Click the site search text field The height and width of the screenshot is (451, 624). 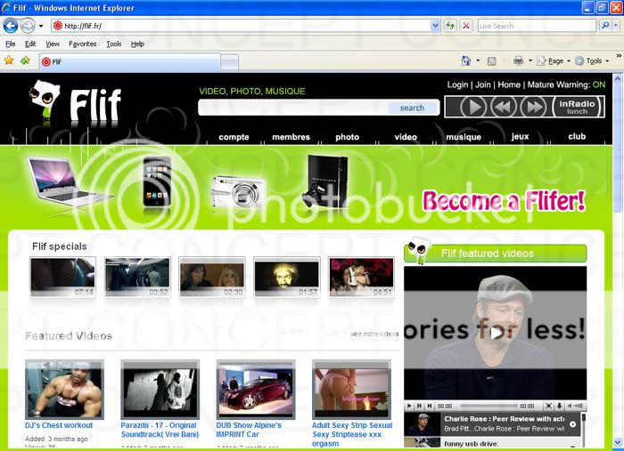[292, 108]
